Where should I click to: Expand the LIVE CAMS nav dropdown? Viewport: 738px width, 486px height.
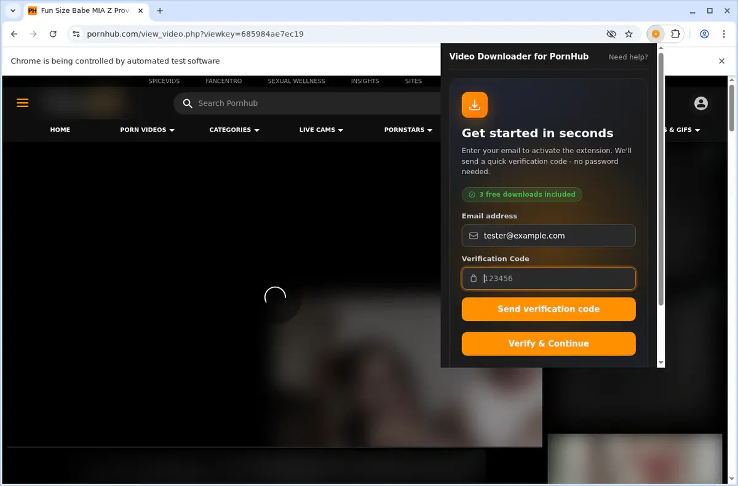[x=321, y=130]
